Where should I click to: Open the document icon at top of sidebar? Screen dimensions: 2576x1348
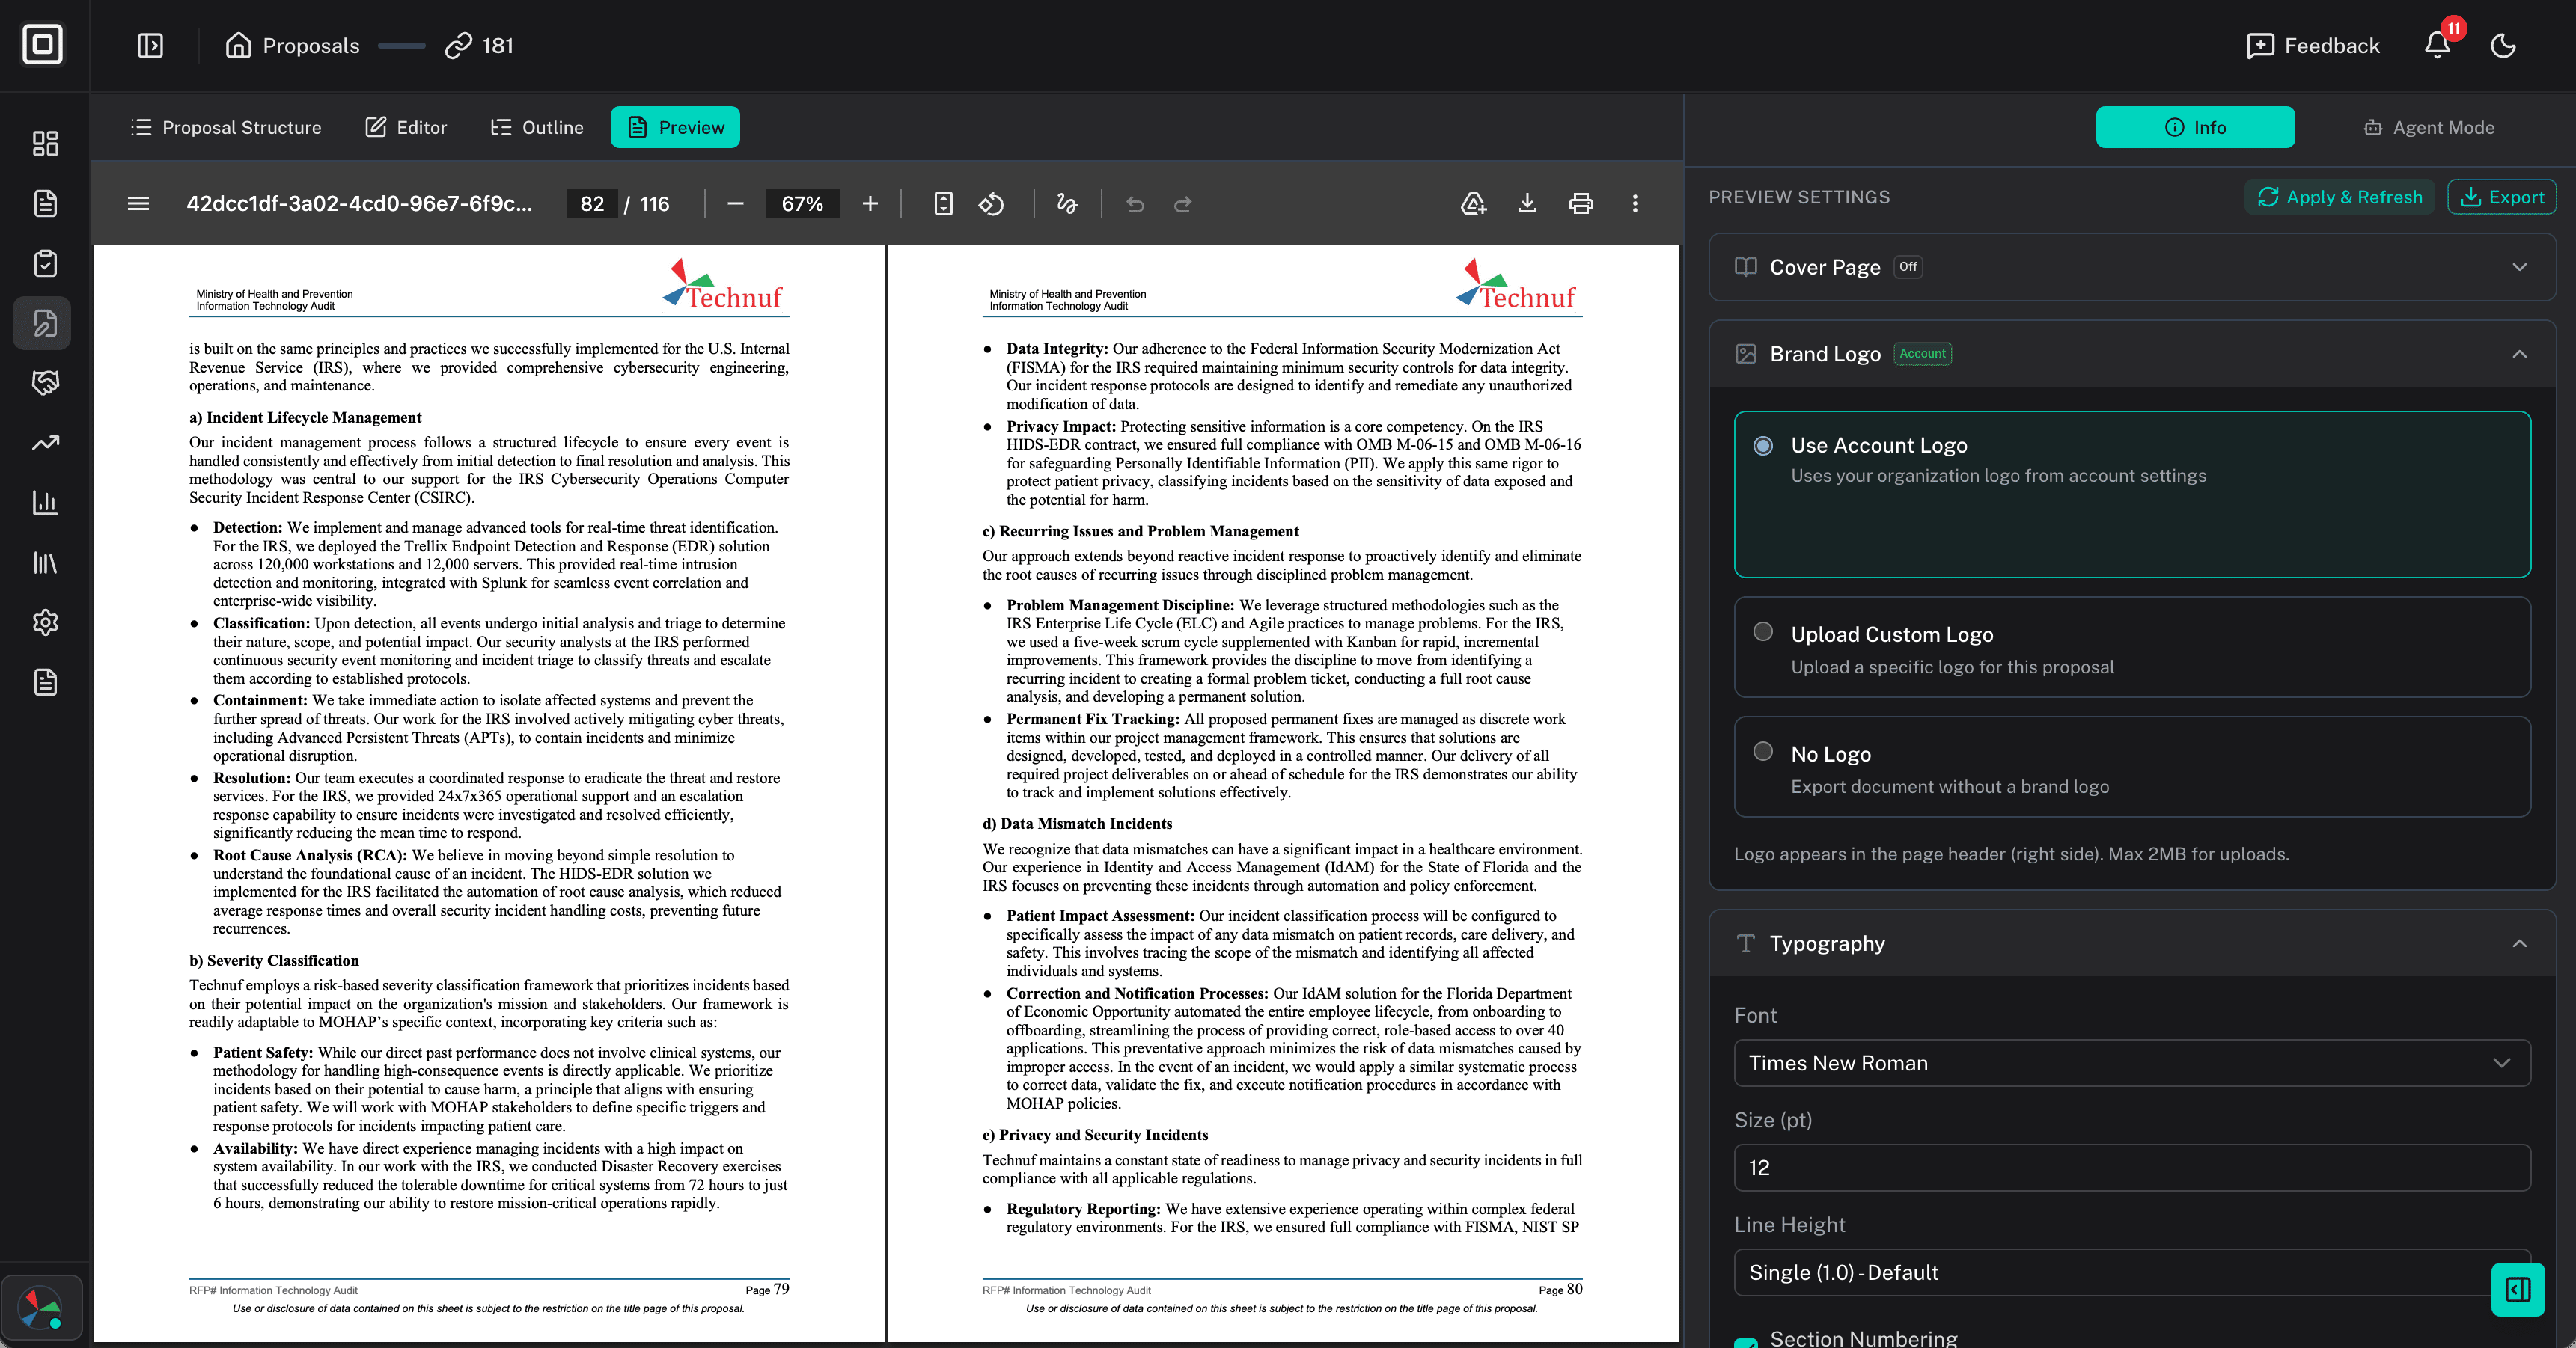coord(45,203)
